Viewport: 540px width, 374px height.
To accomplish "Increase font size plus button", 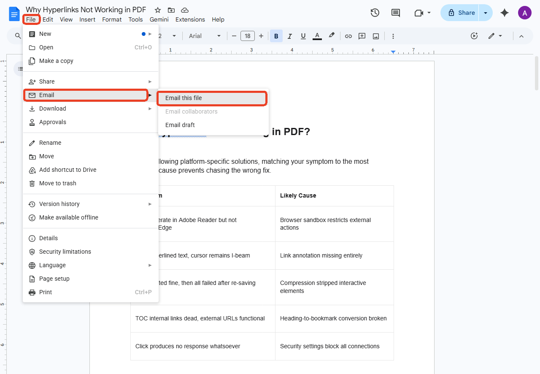I will pos(261,36).
